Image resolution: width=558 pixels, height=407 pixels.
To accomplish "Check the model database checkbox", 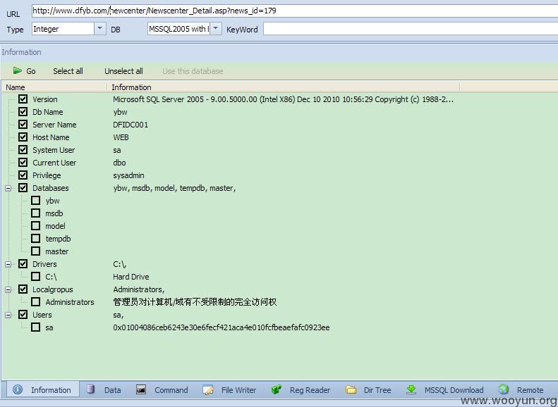I will pyautogui.click(x=35, y=225).
